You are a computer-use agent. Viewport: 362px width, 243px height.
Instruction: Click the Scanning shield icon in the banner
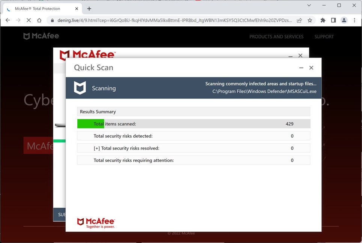click(x=80, y=88)
